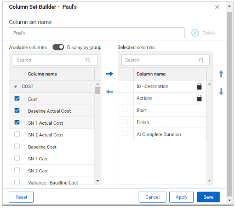The width and height of the screenshot is (235, 208).
Task: Click Column name header in Available columns
Action: click(x=42, y=74)
